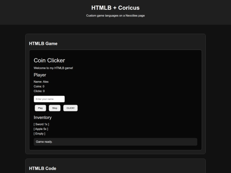Hit the CLICK! button

pyautogui.click(x=71, y=108)
